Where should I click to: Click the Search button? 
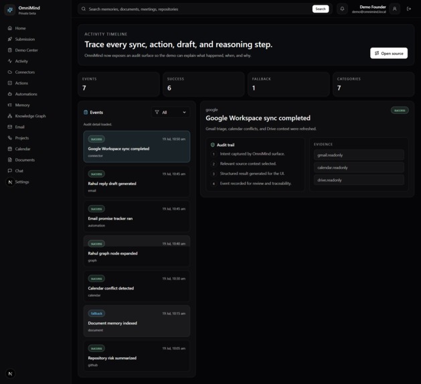[x=321, y=9]
